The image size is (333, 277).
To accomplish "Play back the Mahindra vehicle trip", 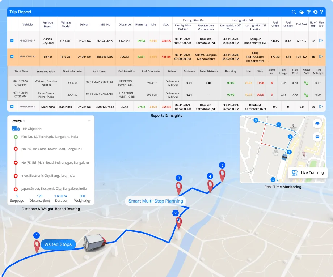I will 321,107.
